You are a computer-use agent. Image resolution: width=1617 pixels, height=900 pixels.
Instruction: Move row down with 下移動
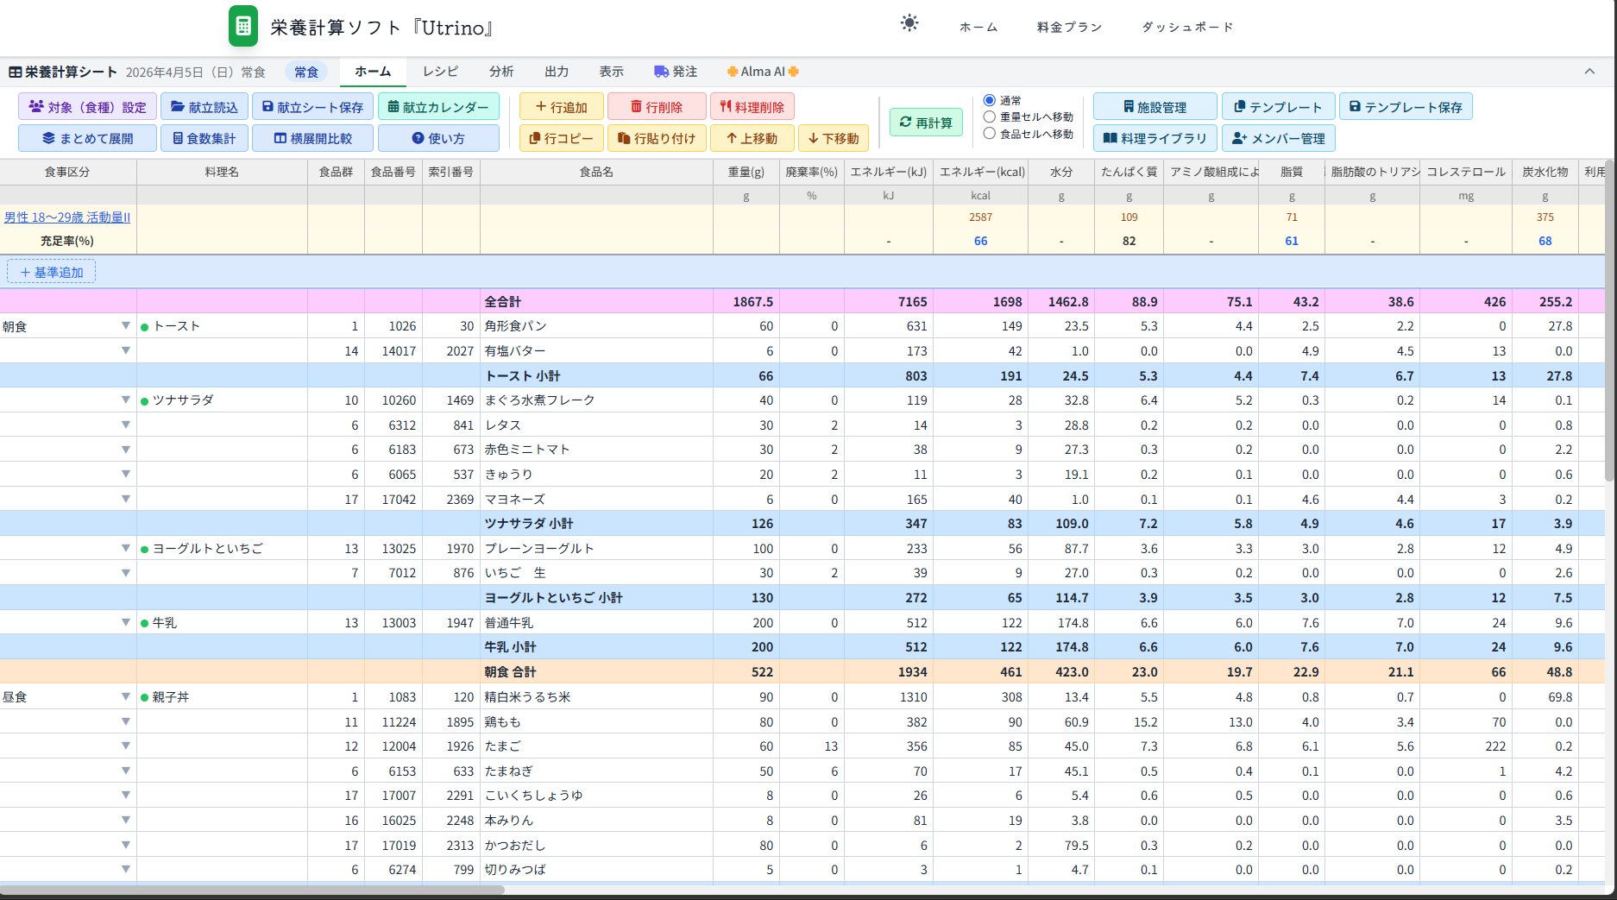834,138
